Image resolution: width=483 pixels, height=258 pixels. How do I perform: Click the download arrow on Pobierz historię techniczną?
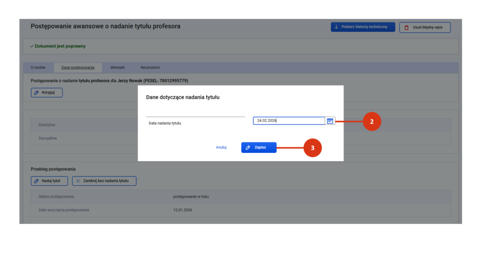coord(337,27)
